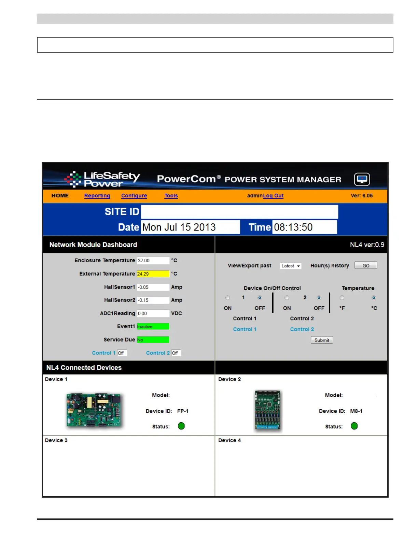Click the Control 1 Off status box
Viewport: 418px width, 541px height.
(x=122, y=353)
